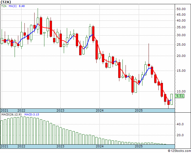Click the 15.00 price axis label
Image resolution: width=191 pixels, height=153 pixels.
181,71
